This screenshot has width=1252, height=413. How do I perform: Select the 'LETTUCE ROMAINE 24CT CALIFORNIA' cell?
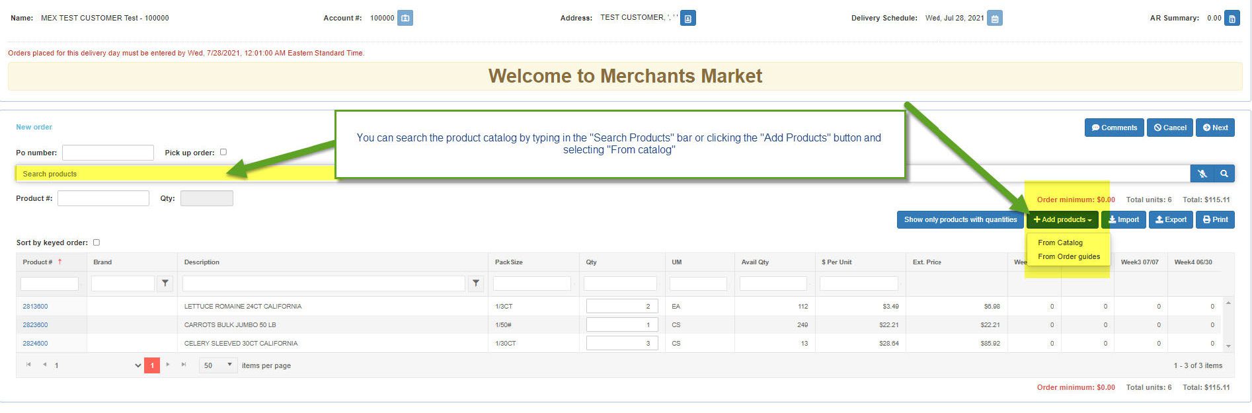click(333, 307)
